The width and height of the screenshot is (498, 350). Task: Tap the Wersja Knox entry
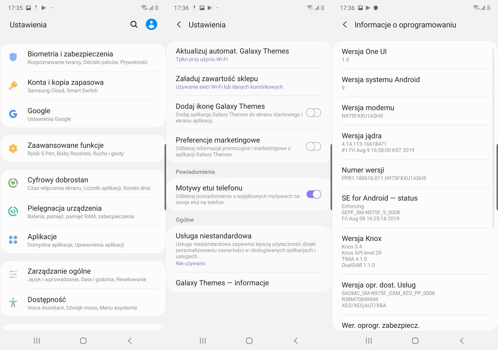coord(415,251)
